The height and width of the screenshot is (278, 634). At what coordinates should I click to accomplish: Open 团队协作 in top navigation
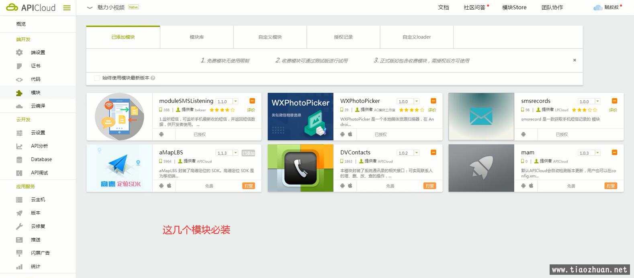[x=552, y=8]
